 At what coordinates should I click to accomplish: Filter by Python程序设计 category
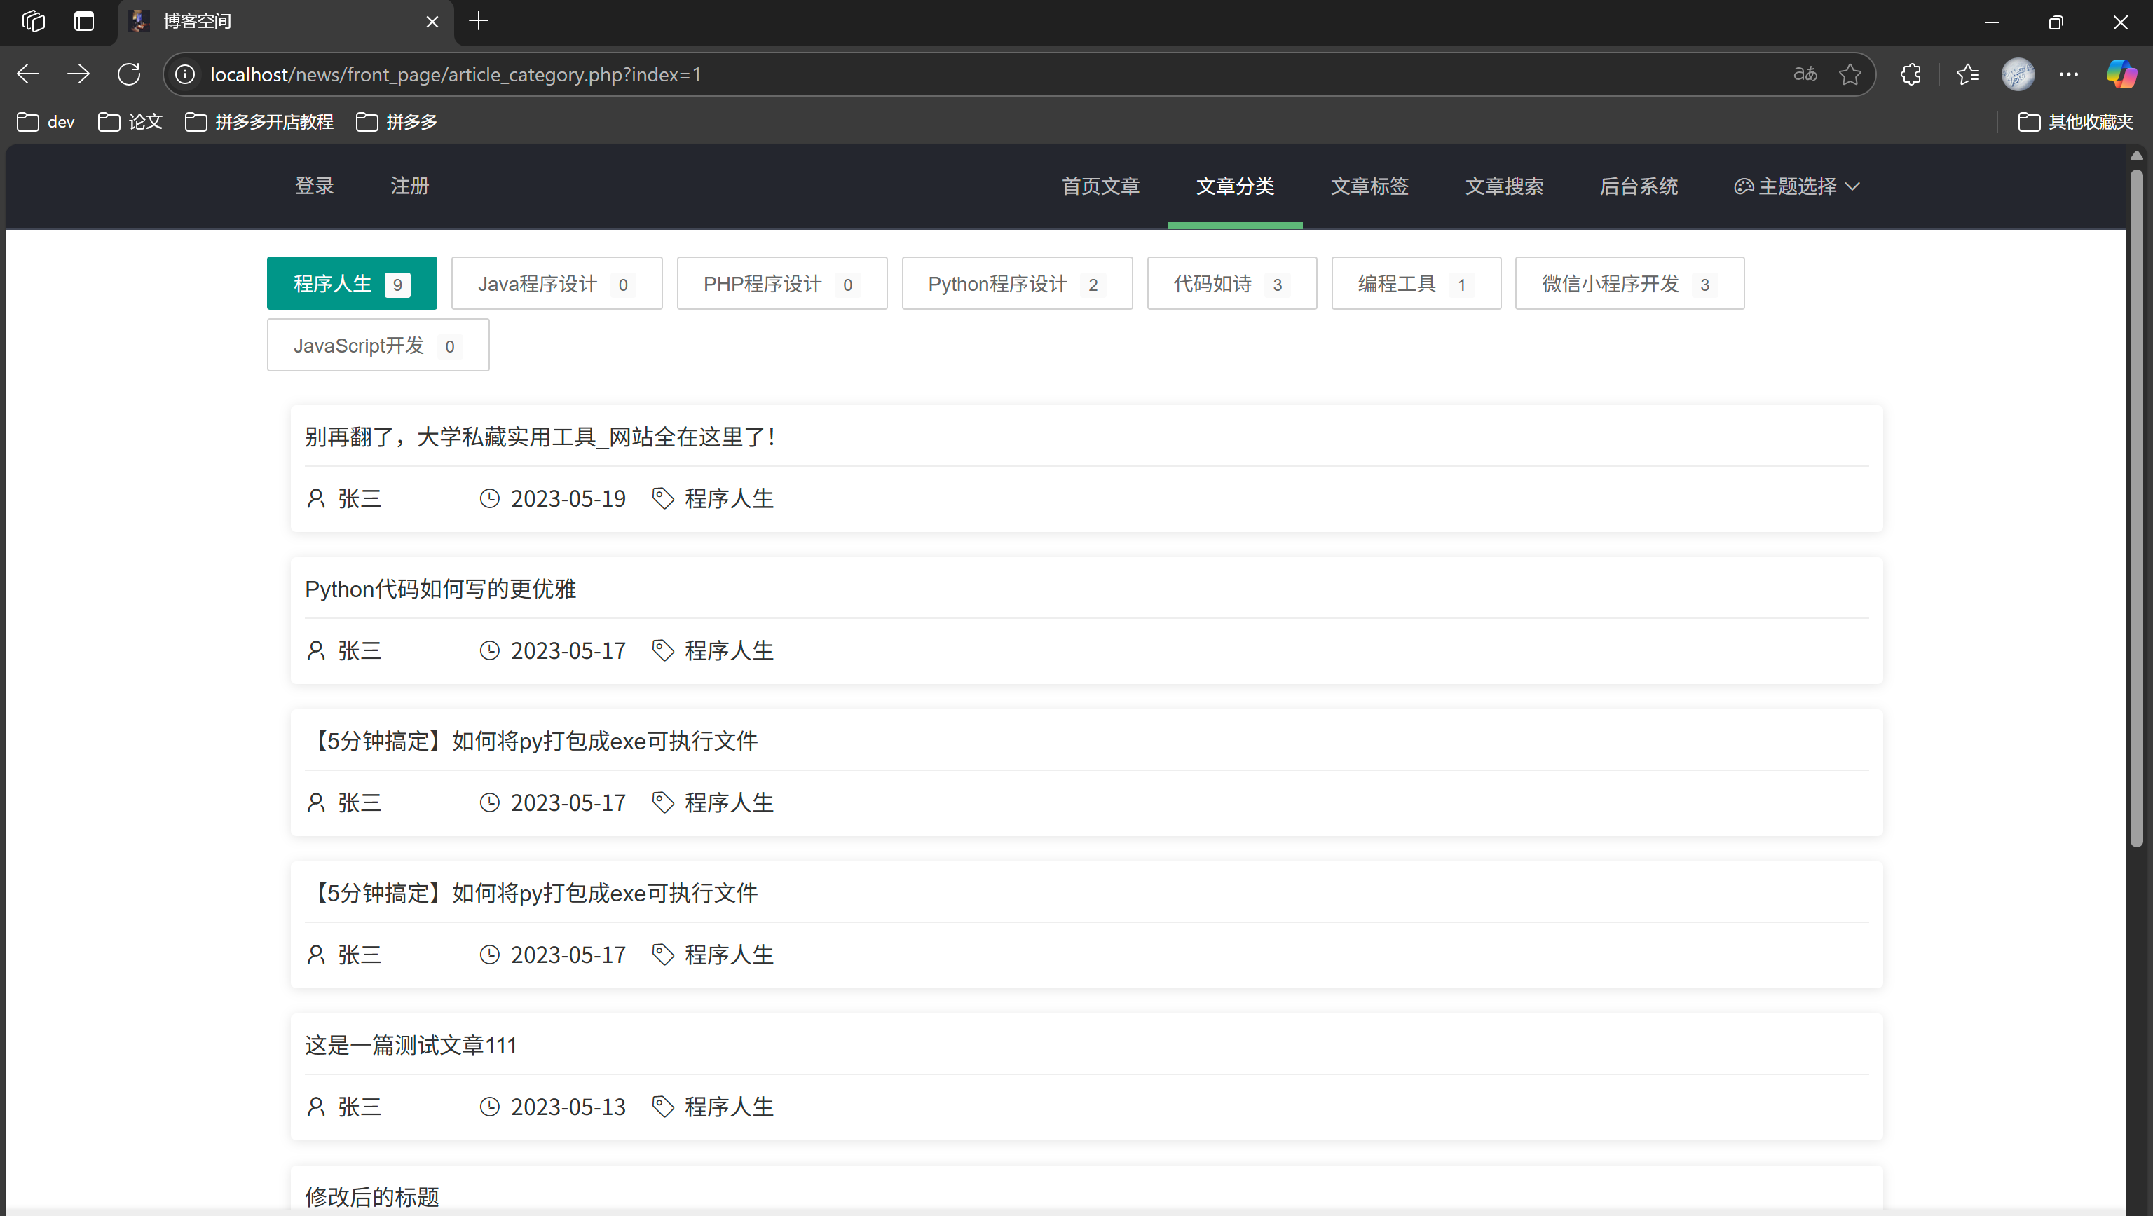tap(1016, 283)
